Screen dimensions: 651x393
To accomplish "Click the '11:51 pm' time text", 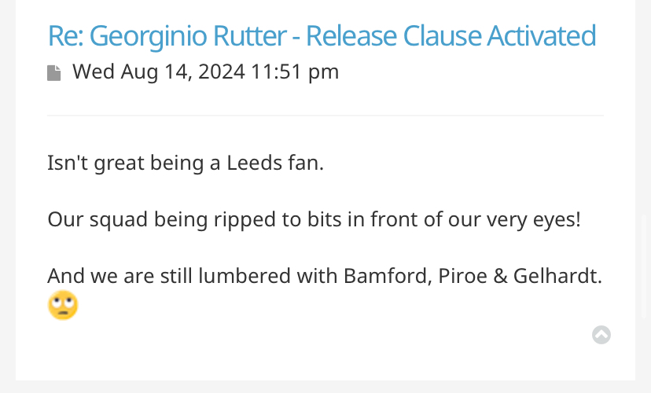I will click(x=295, y=72).
